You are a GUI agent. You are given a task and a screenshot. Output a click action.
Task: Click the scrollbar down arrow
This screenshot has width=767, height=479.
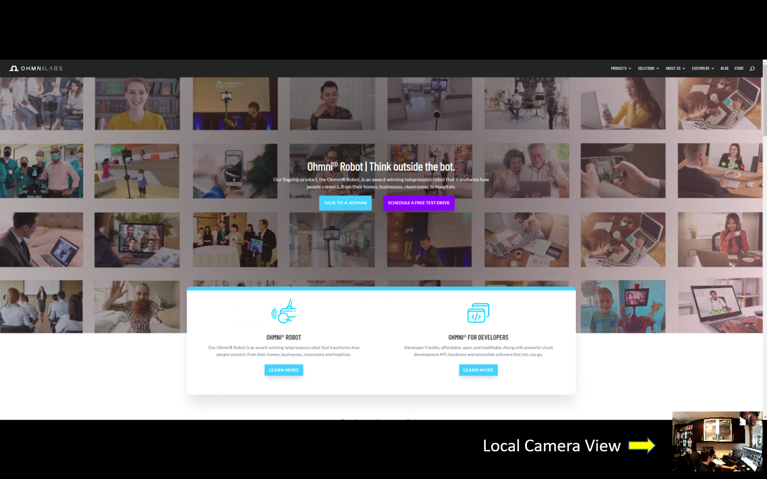(765, 417)
